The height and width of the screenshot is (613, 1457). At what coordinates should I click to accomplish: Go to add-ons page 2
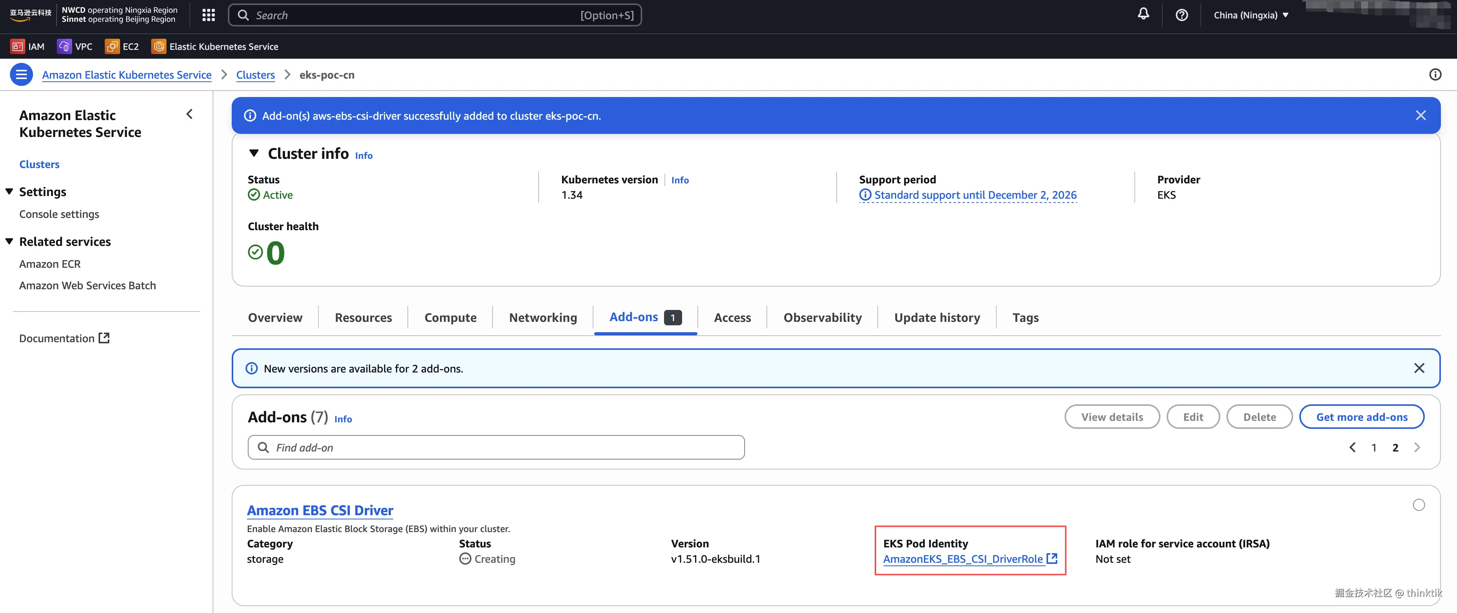point(1395,448)
